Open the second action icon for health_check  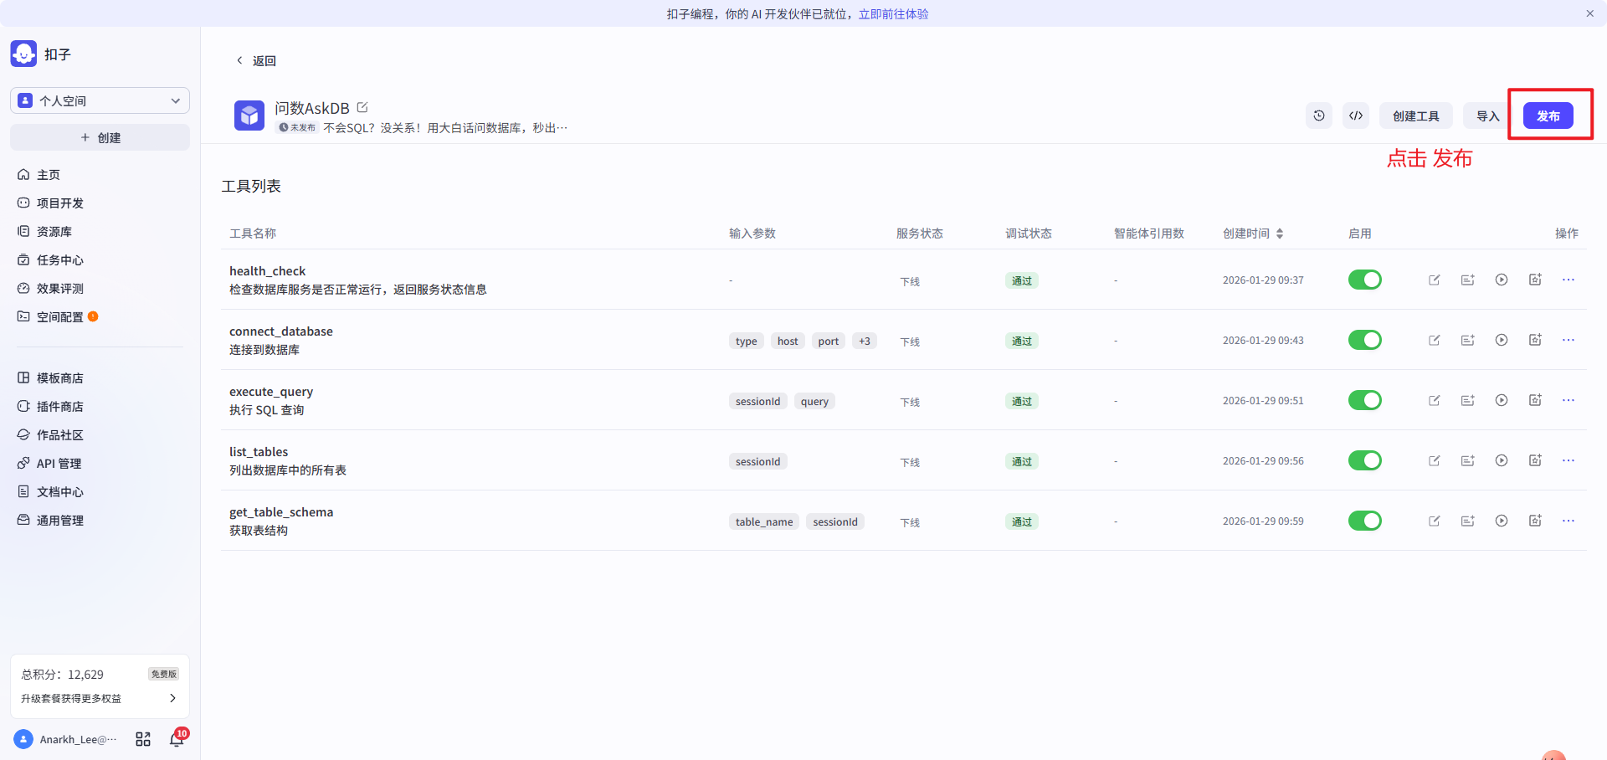[x=1468, y=280]
